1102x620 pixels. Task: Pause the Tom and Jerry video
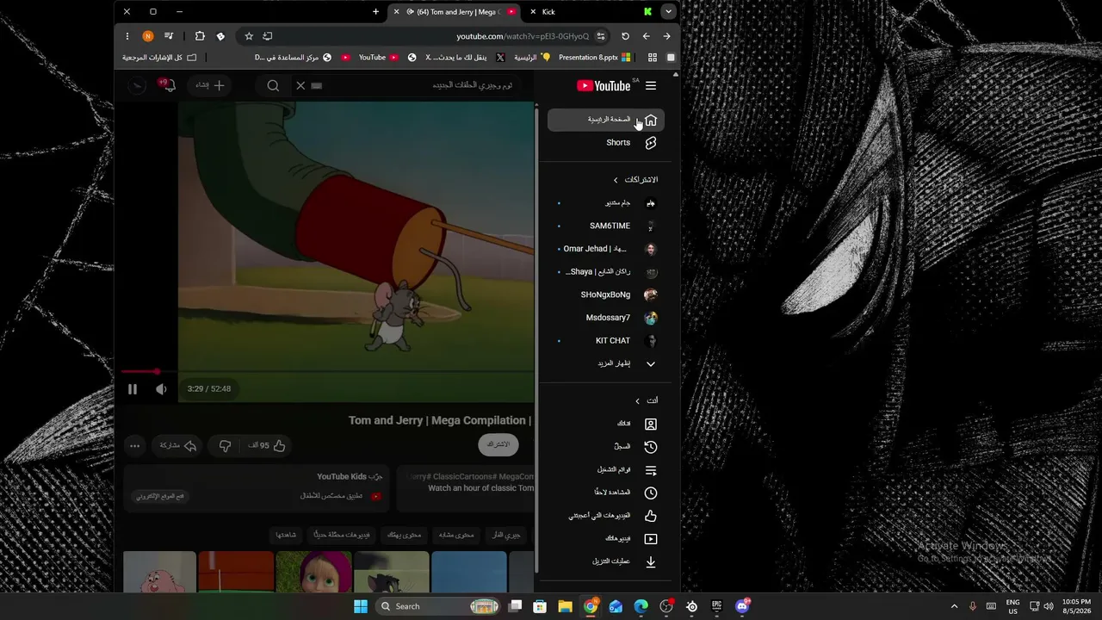coord(133,389)
